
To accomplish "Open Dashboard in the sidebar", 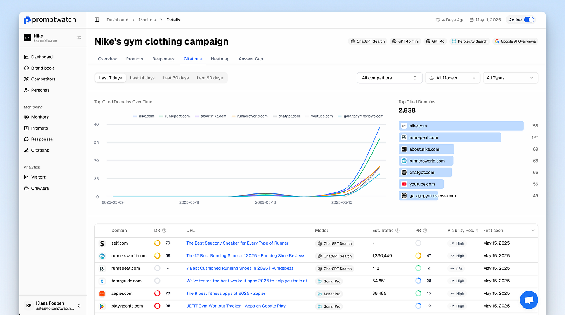I will coord(42,57).
